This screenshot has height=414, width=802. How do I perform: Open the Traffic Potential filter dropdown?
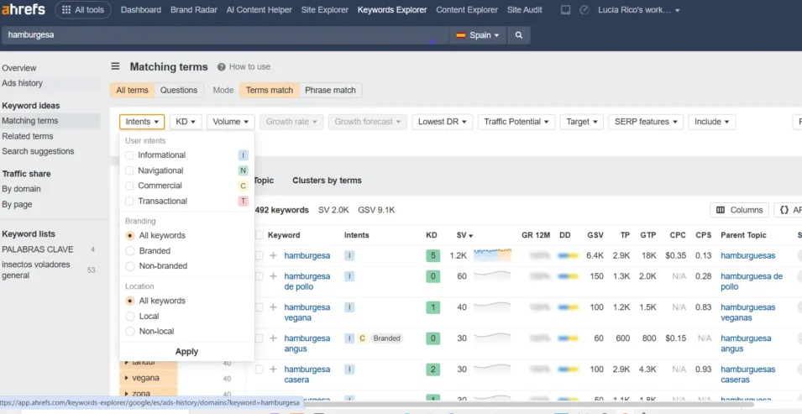(516, 122)
